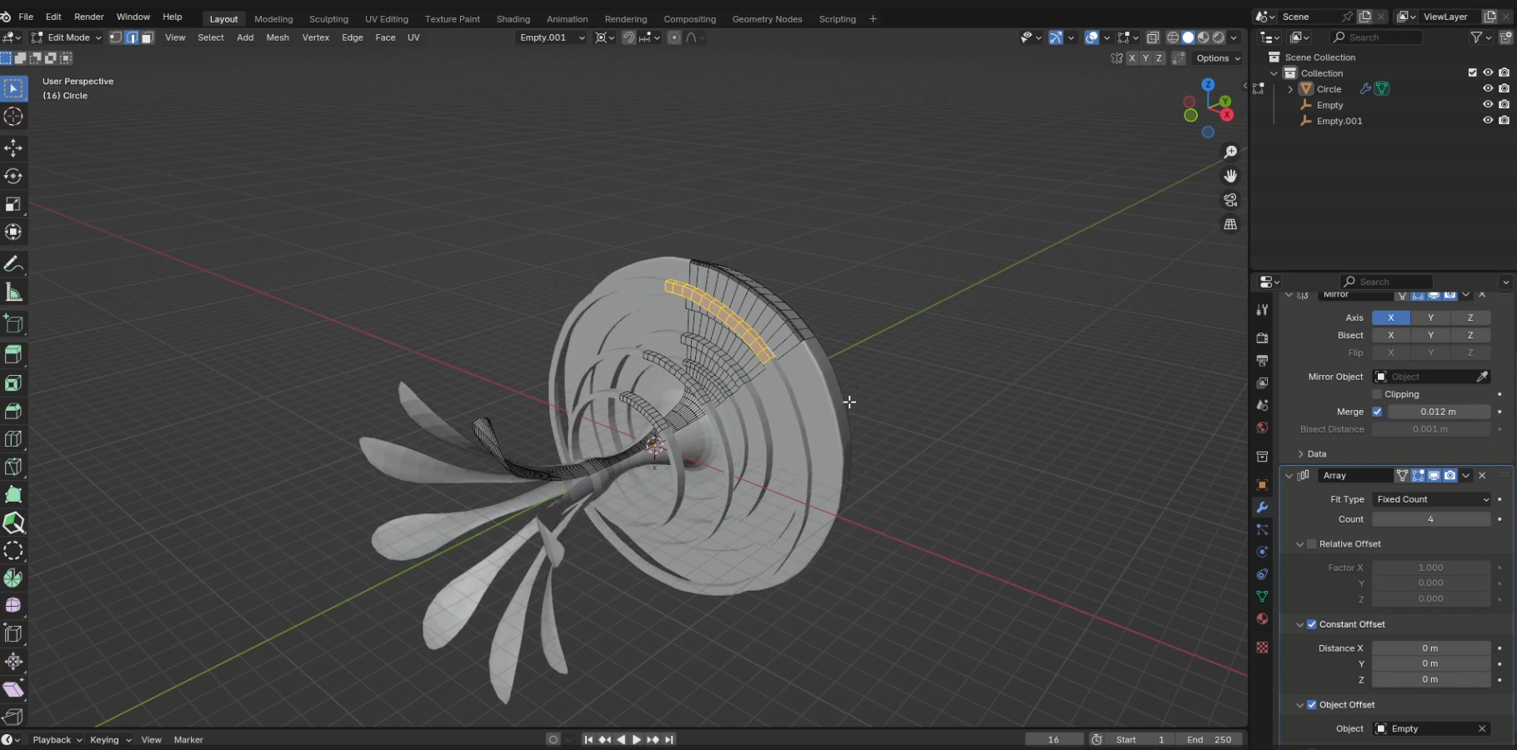Viewport: 1517px width, 750px height.
Task: Pick Mirror Object with the eyedropper
Action: tap(1482, 377)
